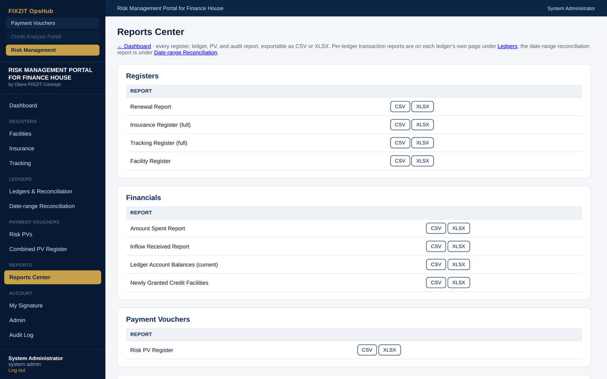
Task: Click the Registers section heading
Action: click(142, 76)
